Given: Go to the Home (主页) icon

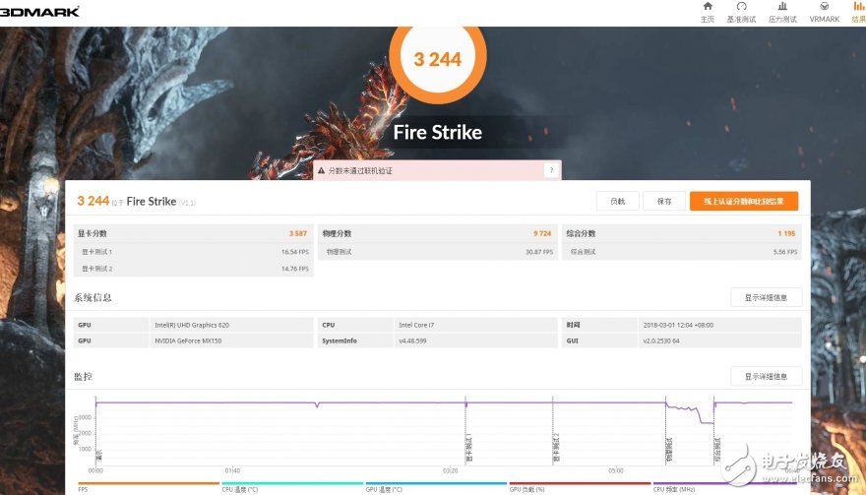Looking at the screenshot, I should tap(707, 11).
